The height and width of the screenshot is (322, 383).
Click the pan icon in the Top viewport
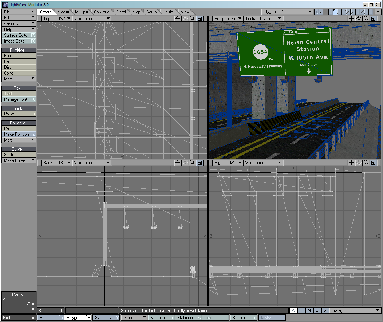[178, 19]
